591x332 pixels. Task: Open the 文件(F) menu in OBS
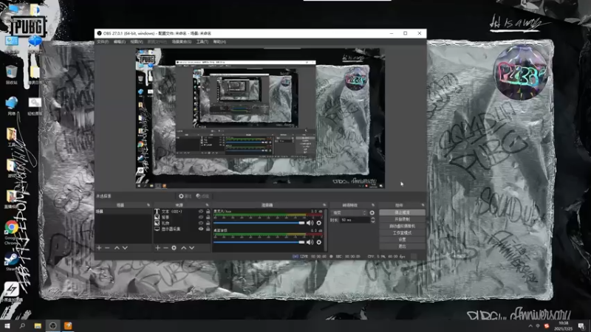click(x=103, y=42)
